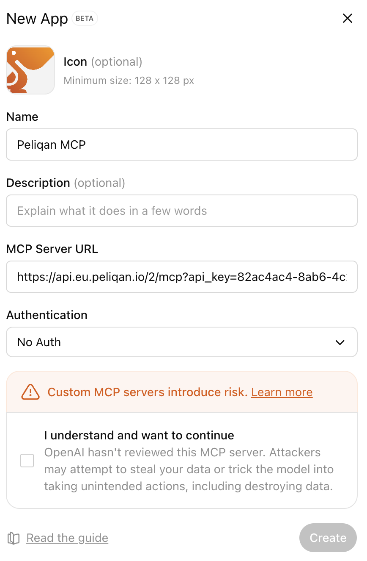Click the book icon beside Read the guide
This screenshot has height=561, width=367.
coord(14,538)
